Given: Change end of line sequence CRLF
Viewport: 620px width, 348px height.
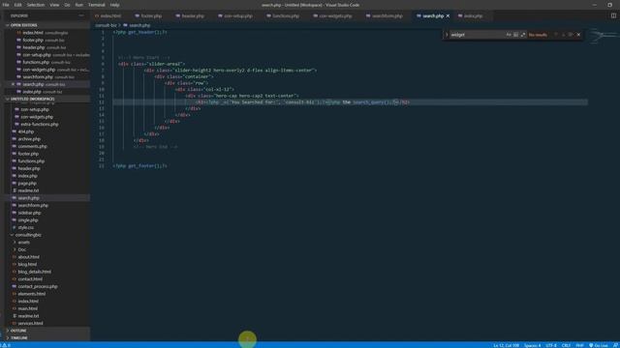Looking at the screenshot, I should click(x=566, y=345).
